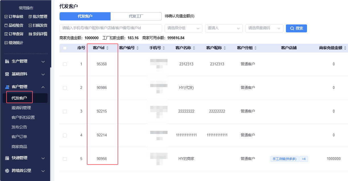Expand the 跨境首公里 menu chevron

pos(43,171)
